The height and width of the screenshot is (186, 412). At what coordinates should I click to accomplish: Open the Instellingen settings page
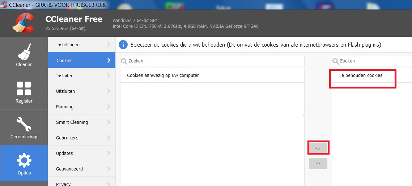pyautogui.click(x=81, y=44)
